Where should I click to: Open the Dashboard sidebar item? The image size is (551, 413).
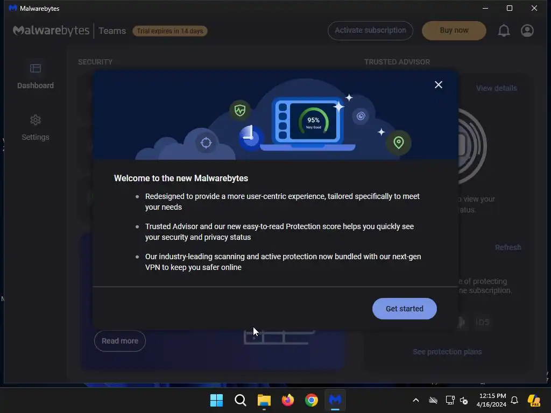(36, 76)
